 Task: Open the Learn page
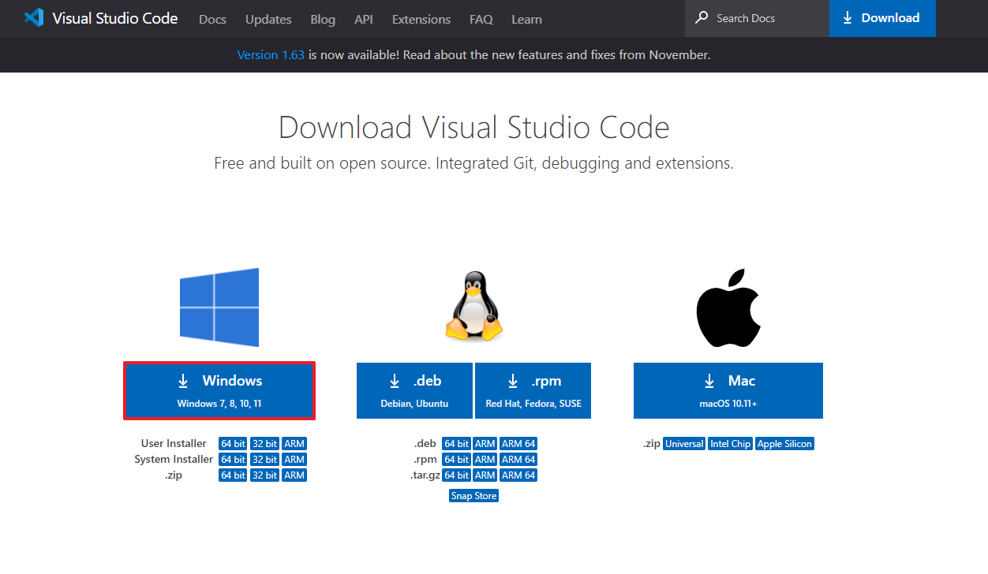point(526,19)
